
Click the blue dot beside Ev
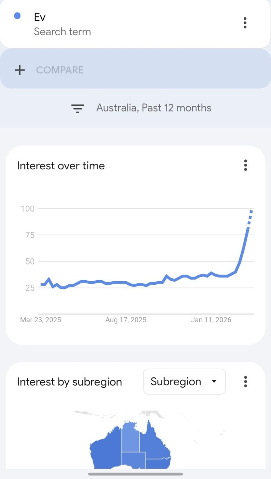pyautogui.click(x=17, y=16)
